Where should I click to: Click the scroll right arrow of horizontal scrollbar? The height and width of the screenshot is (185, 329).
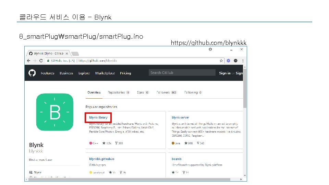pos(241,180)
